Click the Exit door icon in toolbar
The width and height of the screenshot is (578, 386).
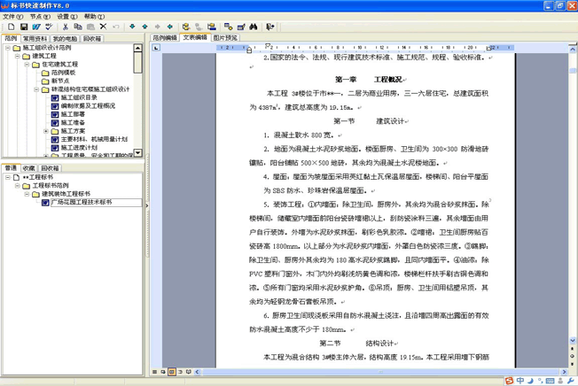click(269, 27)
